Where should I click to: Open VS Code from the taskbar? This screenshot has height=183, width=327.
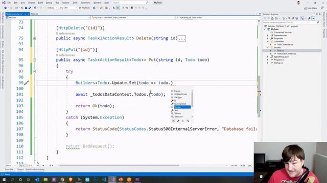click(104, 179)
